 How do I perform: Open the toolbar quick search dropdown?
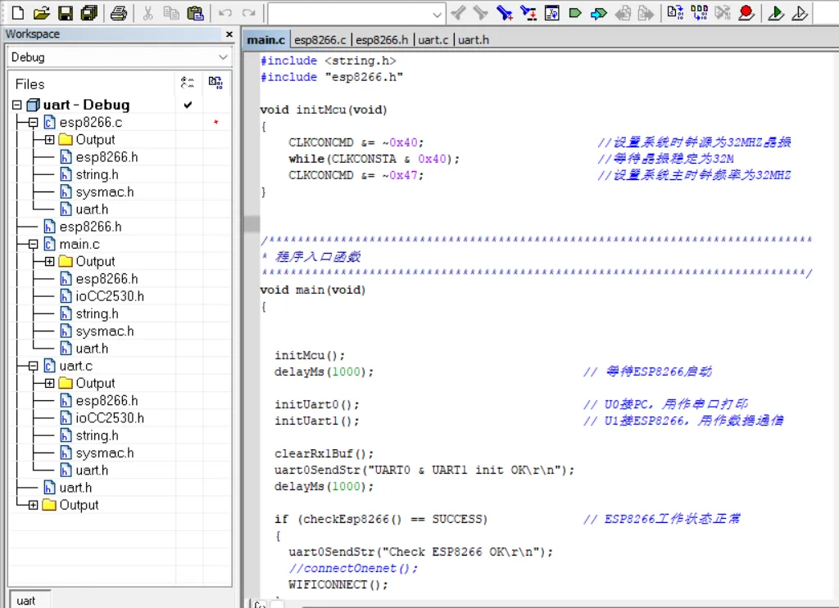[438, 15]
